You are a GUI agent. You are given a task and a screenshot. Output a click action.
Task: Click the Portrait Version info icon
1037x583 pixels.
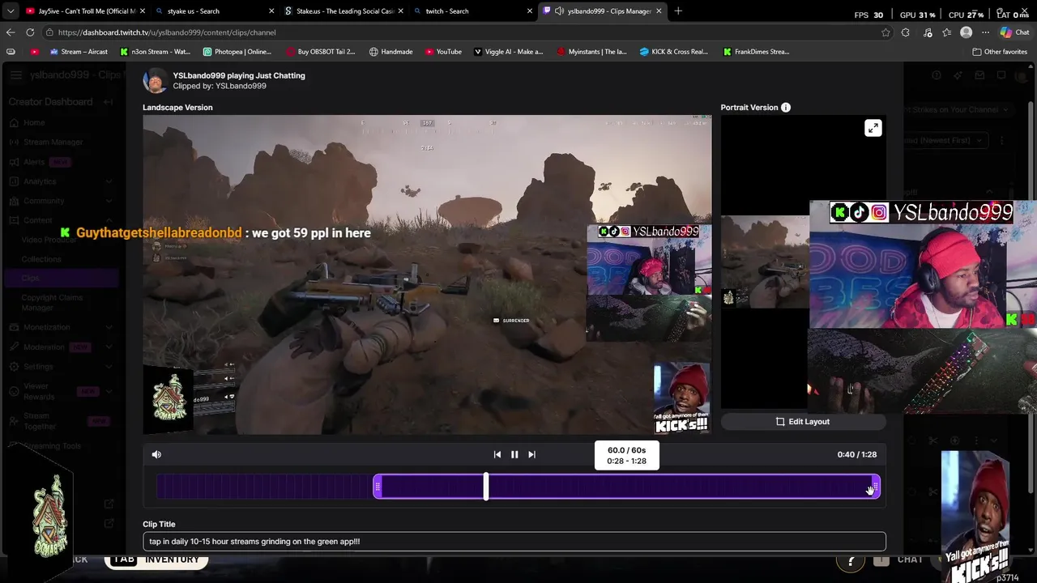786,107
